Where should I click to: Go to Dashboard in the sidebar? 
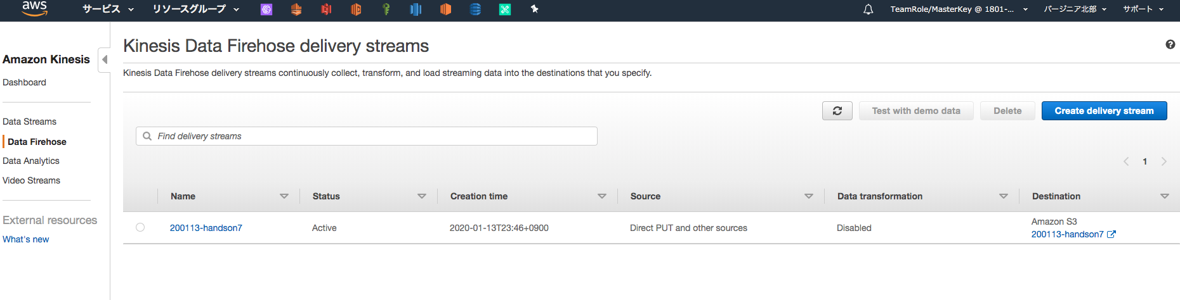(24, 82)
